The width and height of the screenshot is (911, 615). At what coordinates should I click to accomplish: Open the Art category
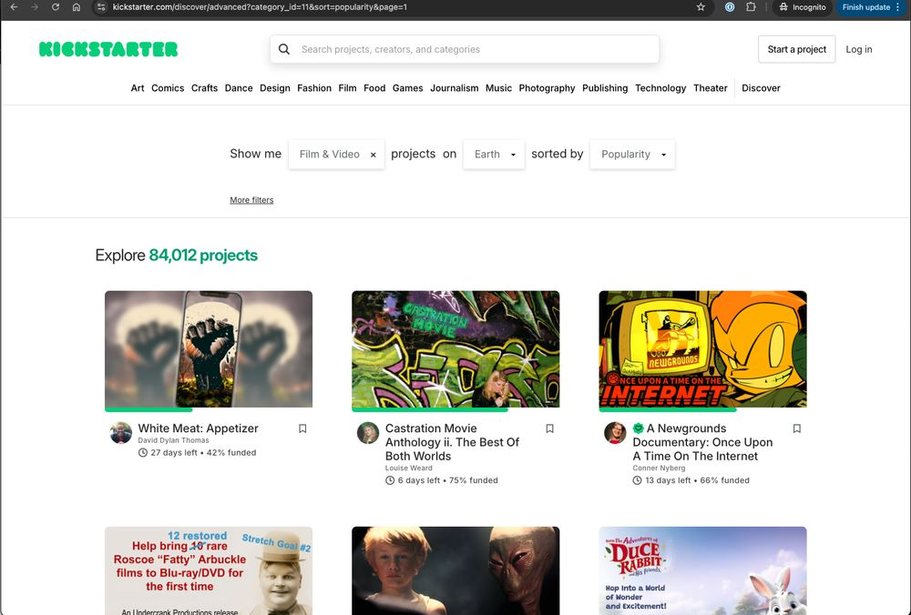pos(138,88)
